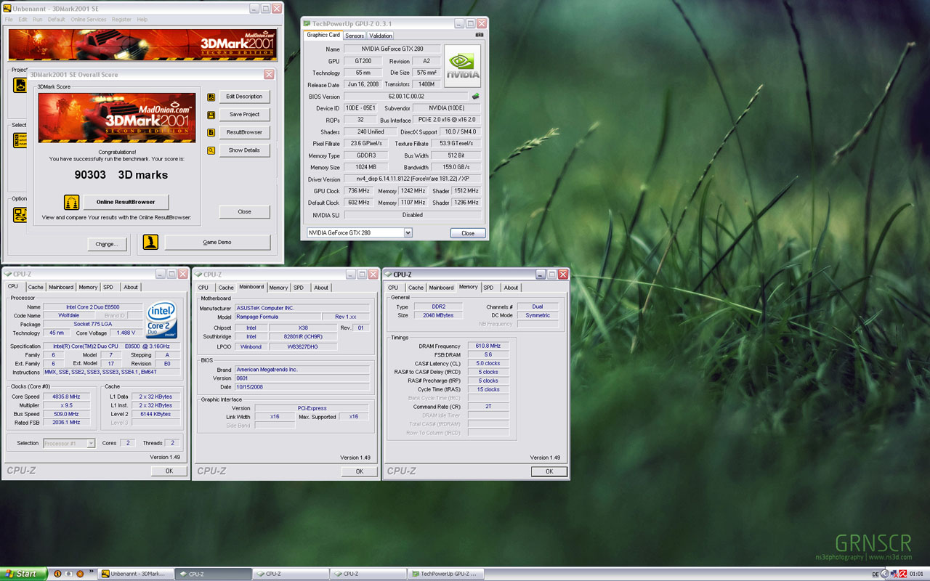930x581 pixels.
Task: Click the 3DMark2001 SE title bar icon
Action: click(x=7, y=9)
